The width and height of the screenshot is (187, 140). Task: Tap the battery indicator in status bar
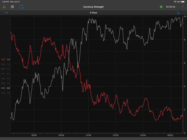pyautogui.click(x=183, y=2)
